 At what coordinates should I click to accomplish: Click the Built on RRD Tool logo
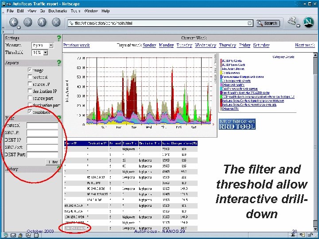(x=237, y=124)
